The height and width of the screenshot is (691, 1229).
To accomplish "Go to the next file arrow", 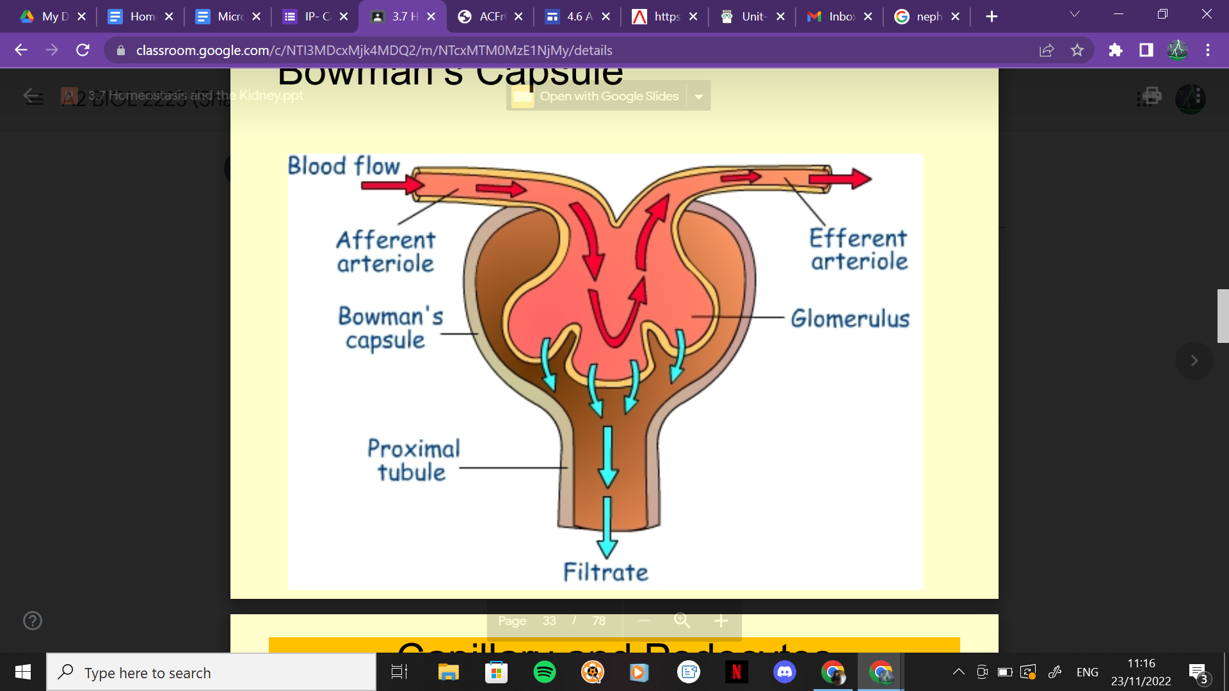I will click(x=1194, y=361).
